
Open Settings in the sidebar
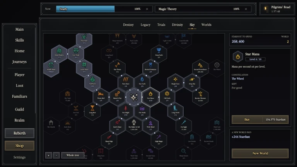pos(19,157)
